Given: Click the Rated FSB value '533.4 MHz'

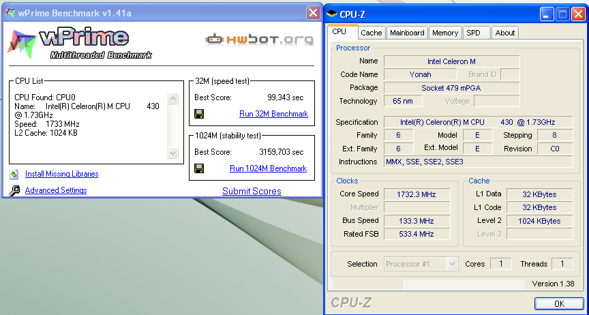Looking at the screenshot, I should point(417,234).
